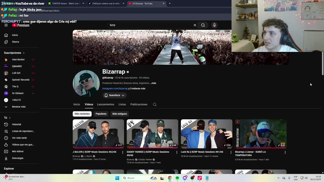Click the Windows taskbar Buscar box
The image size is (324, 182).
coord(140,178)
